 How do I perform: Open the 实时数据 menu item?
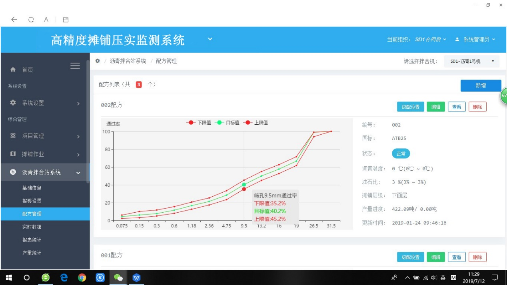pos(32,227)
